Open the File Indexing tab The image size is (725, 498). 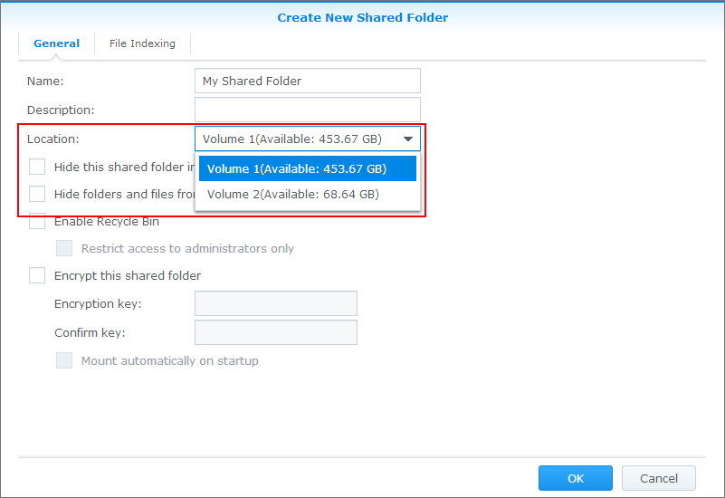[x=142, y=43]
